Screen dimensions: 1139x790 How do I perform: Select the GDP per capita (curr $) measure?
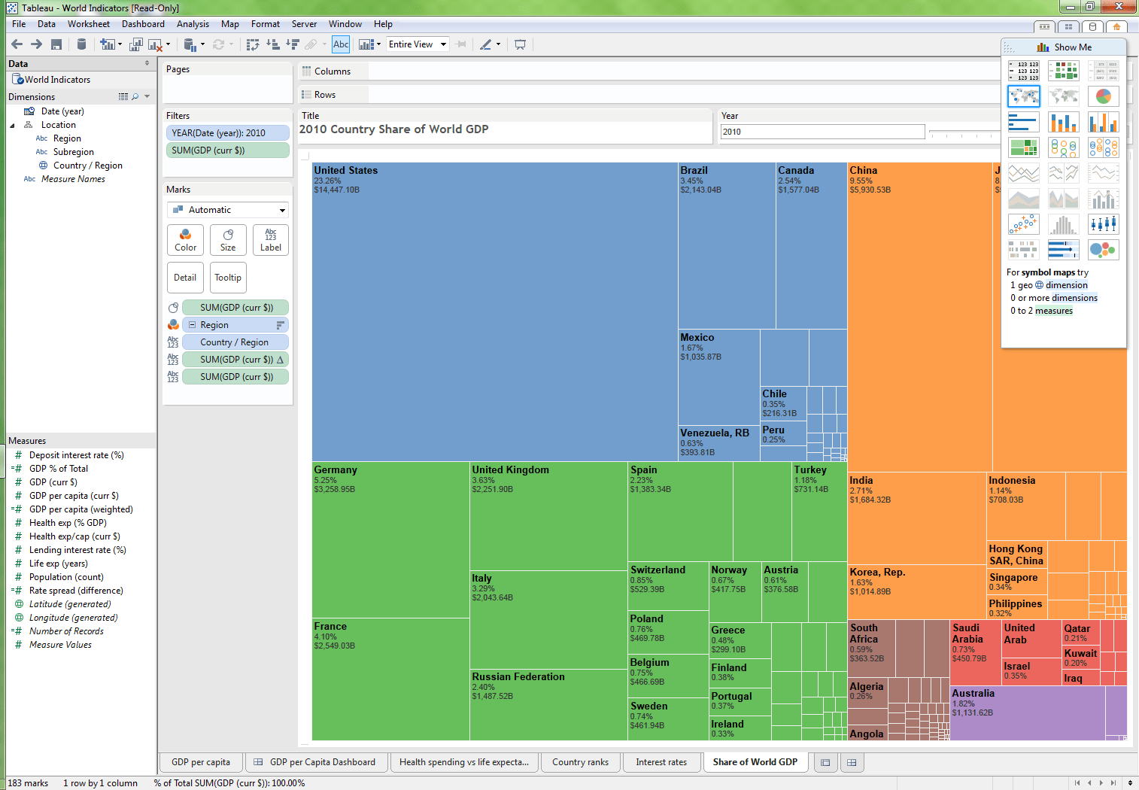pos(74,496)
